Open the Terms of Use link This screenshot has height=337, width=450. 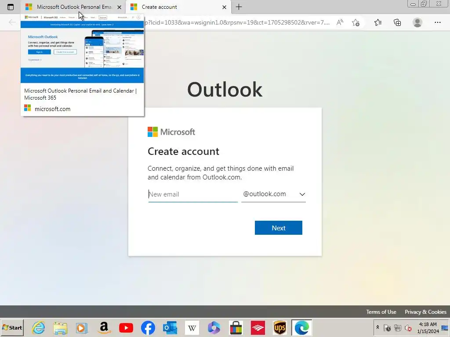point(381,312)
